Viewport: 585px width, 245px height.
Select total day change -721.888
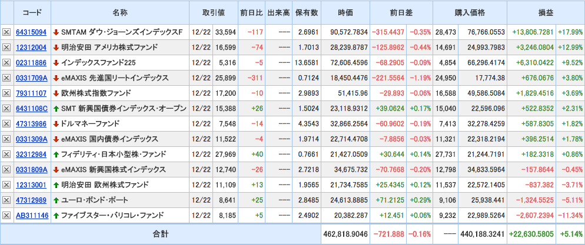(x=388, y=234)
